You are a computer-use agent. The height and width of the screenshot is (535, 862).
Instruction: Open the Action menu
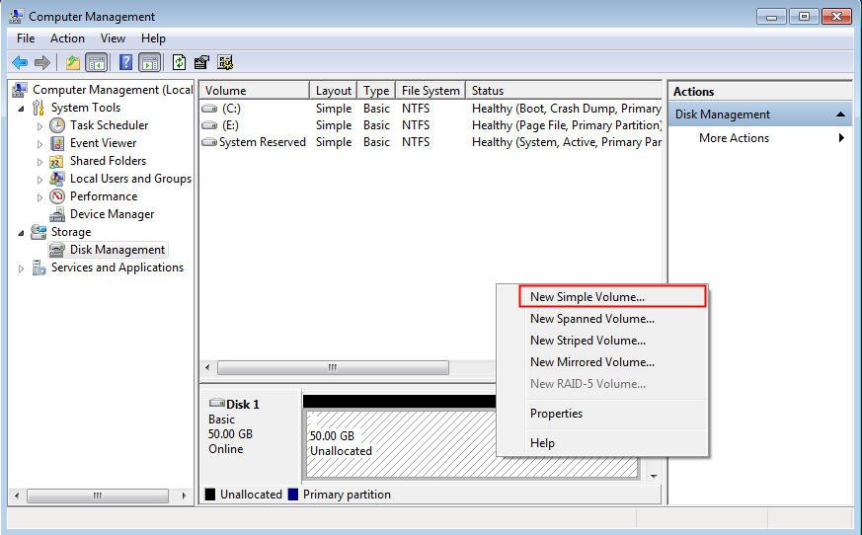[67, 38]
